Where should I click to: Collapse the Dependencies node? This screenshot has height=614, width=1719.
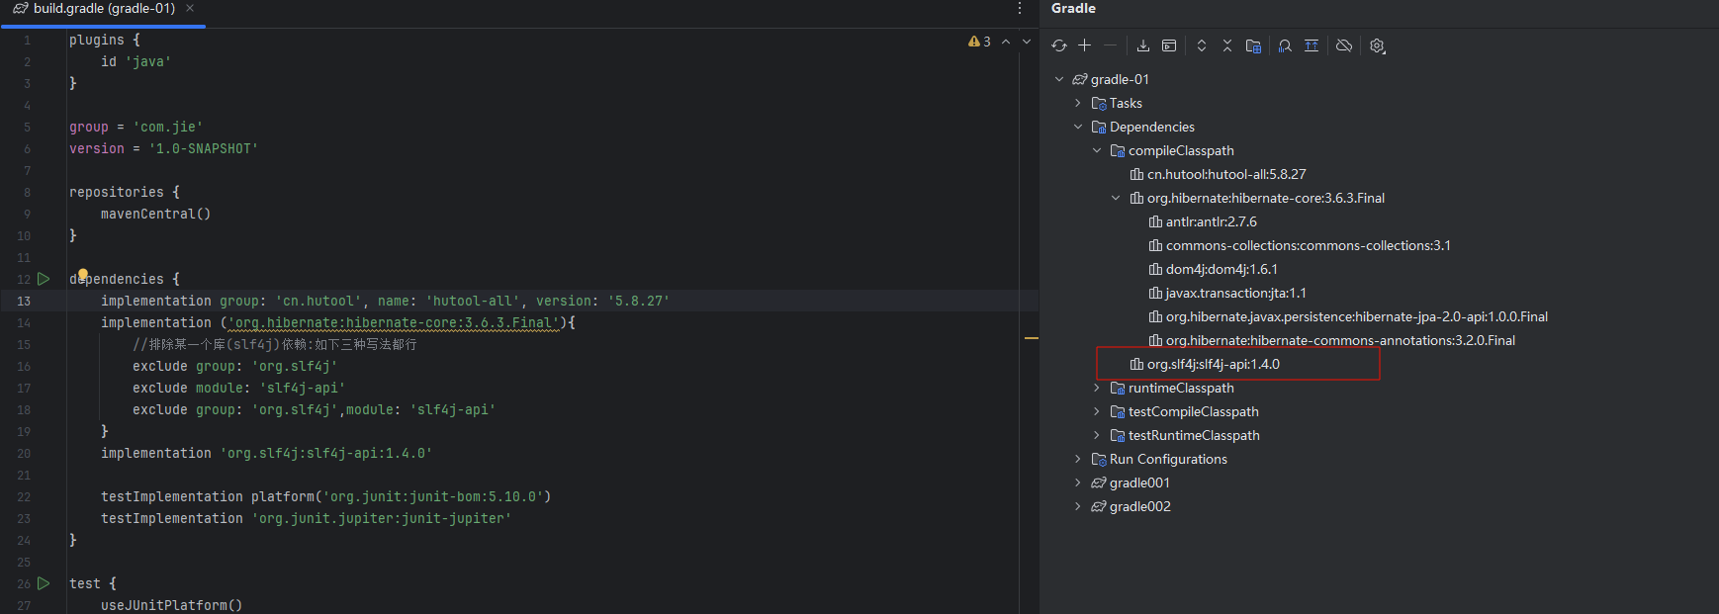click(x=1078, y=127)
